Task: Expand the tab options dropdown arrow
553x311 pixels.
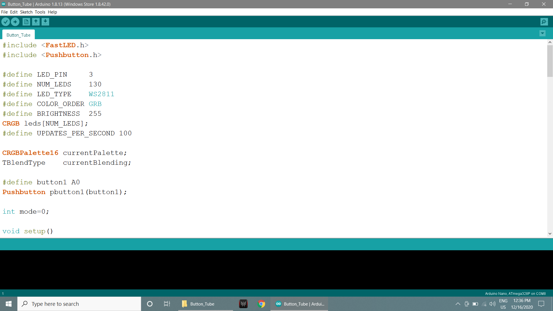Action: 542,33
